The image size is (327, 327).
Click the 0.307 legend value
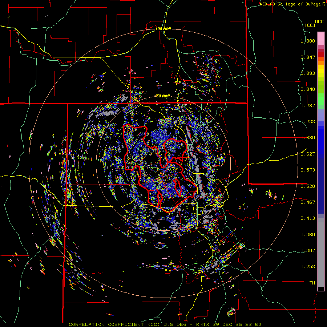[308, 250]
